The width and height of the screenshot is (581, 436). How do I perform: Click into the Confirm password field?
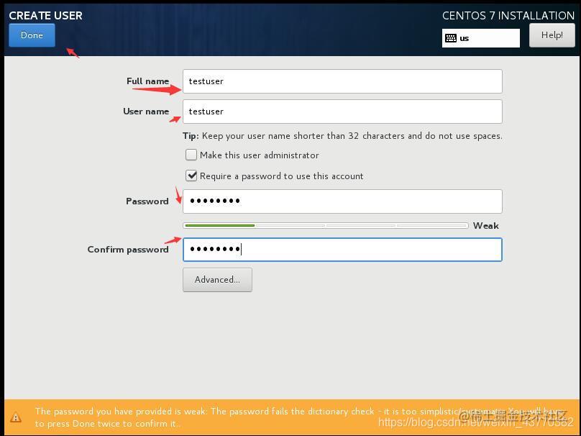click(342, 250)
